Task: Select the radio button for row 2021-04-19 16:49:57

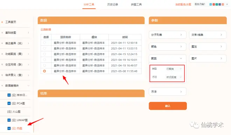Action: click(x=44, y=65)
